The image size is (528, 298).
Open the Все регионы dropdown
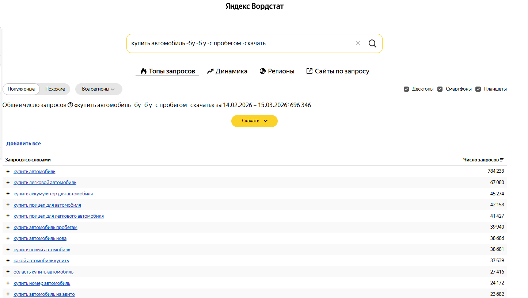tap(99, 89)
